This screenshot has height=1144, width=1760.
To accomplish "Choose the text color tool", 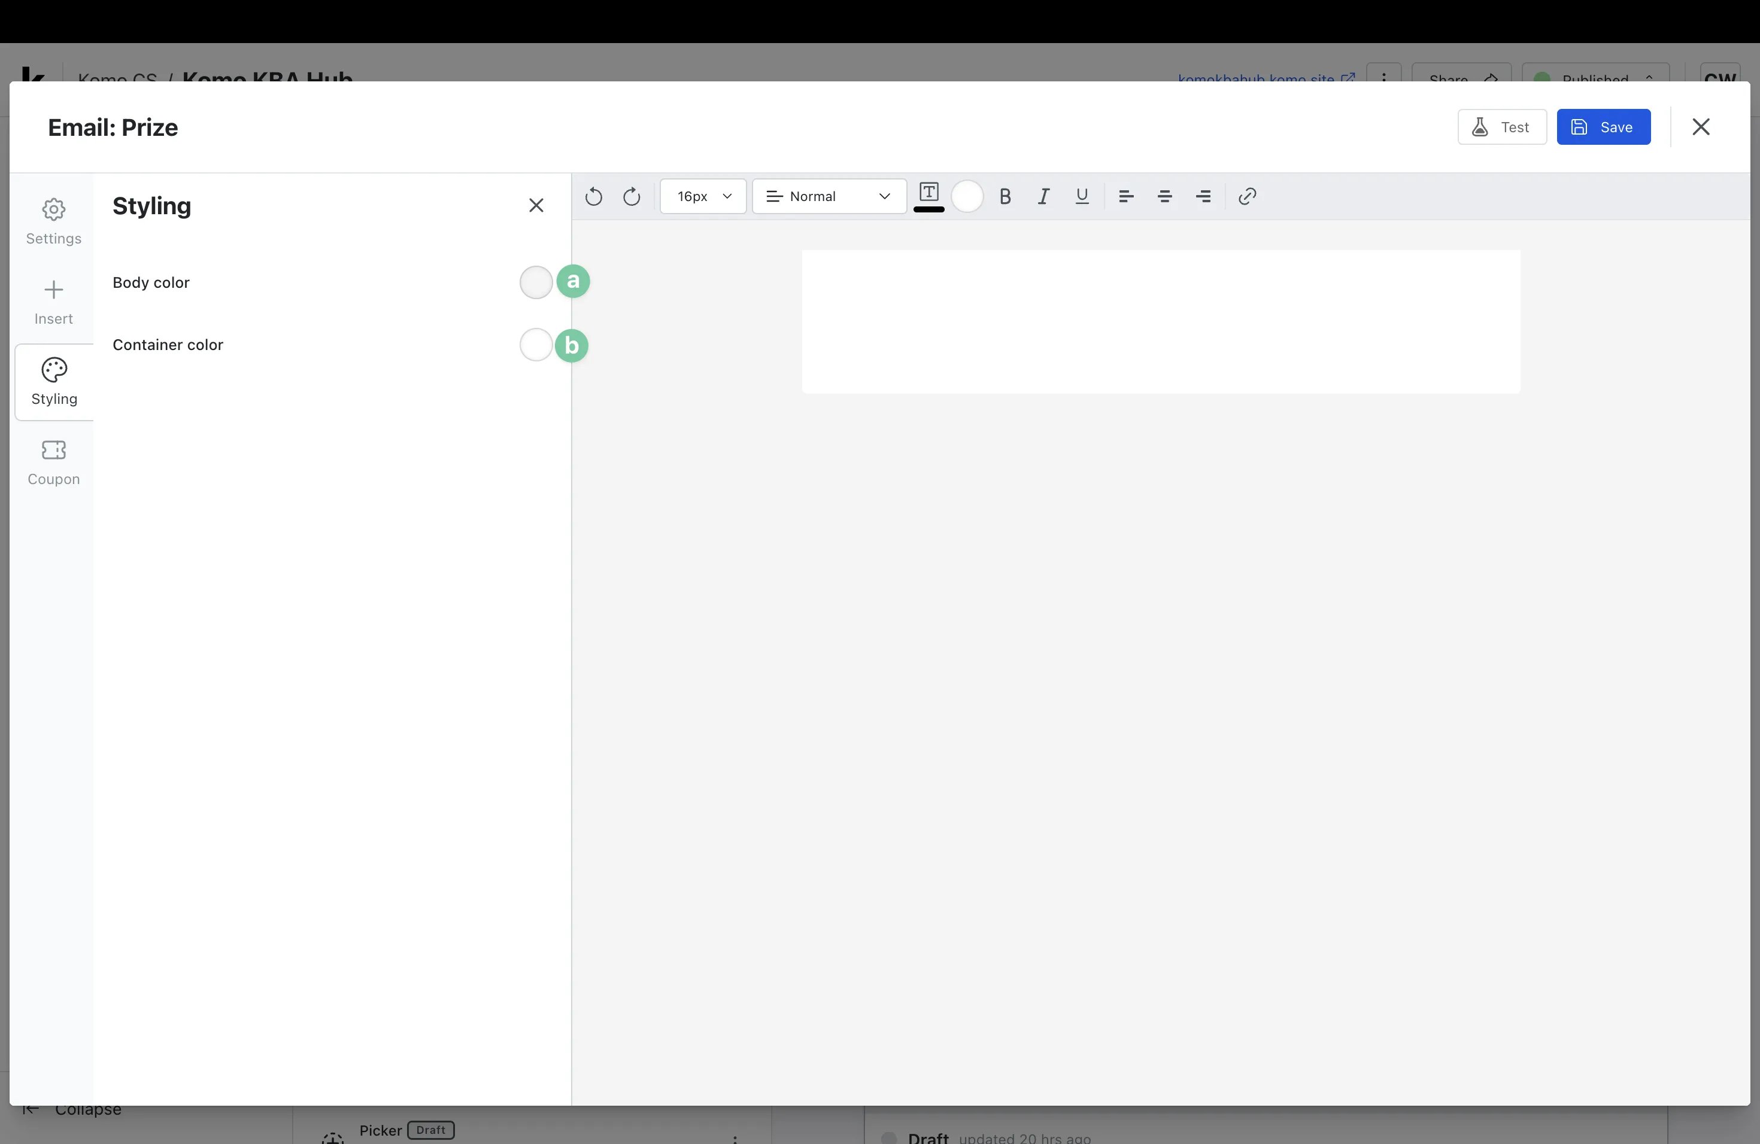I will 929,197.
